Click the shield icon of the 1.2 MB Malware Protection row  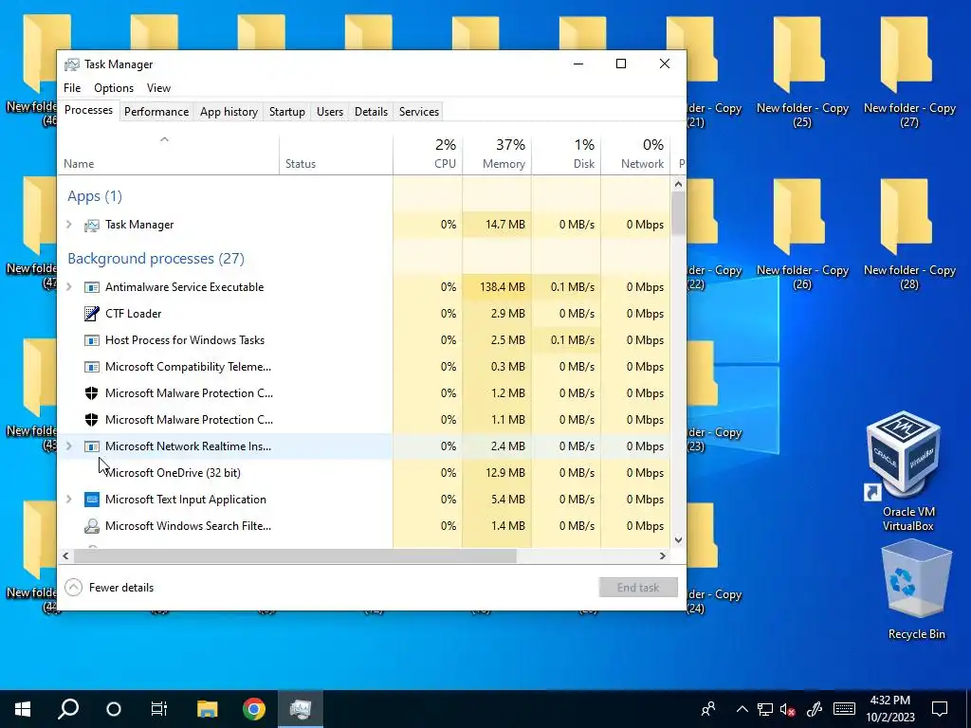[92, 393]
